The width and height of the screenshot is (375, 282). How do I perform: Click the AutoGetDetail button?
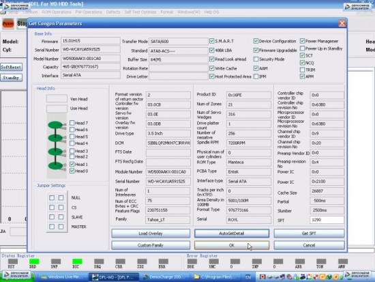(x=232, y=234)
